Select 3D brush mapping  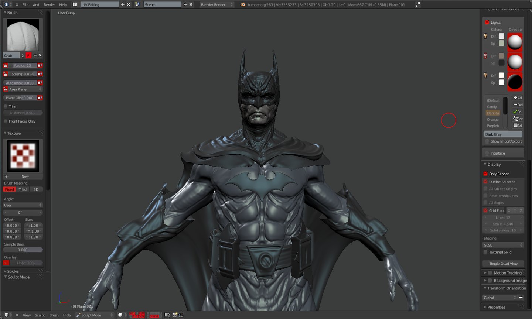(36, 189)
